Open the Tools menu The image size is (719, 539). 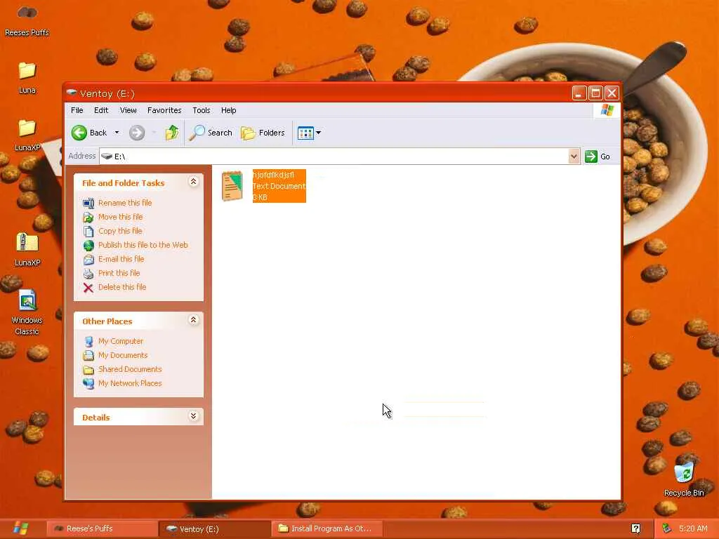point(202,110)
